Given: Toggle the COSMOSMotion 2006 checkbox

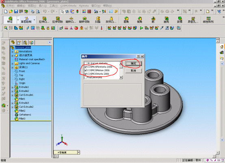Looking at the screenshot, I should (86, 70).
